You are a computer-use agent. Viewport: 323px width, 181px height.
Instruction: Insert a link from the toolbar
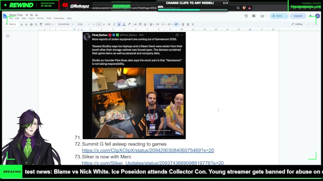click(135, 24)
